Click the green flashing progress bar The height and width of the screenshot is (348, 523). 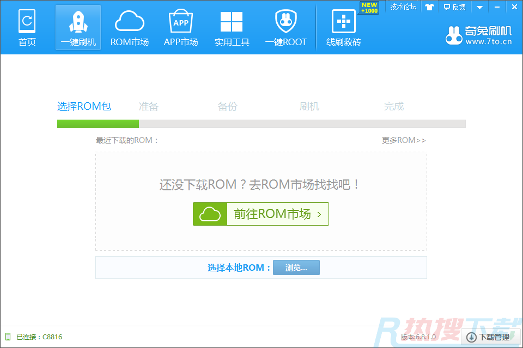pos(98,123)
